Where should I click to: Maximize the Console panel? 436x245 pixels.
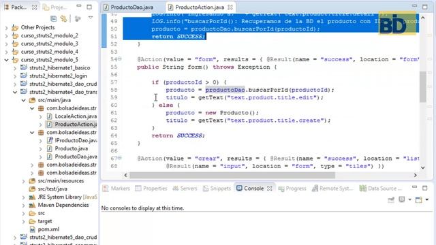[x=425, y=188]
